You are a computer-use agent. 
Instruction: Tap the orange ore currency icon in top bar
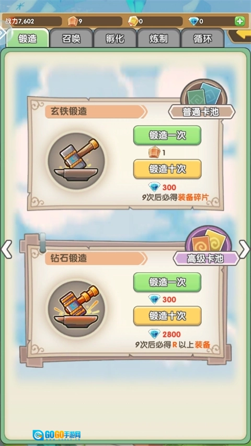coord(73,21)
